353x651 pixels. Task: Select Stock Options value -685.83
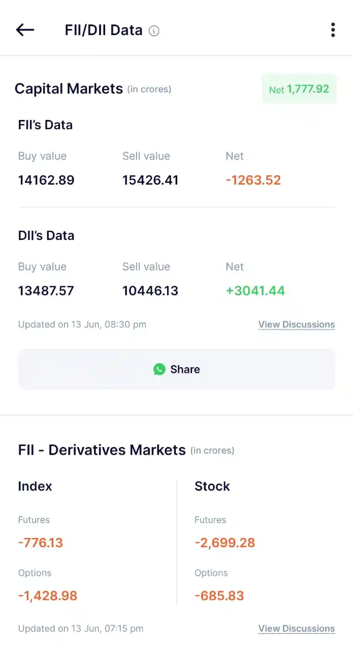click(x=219, y=596)
